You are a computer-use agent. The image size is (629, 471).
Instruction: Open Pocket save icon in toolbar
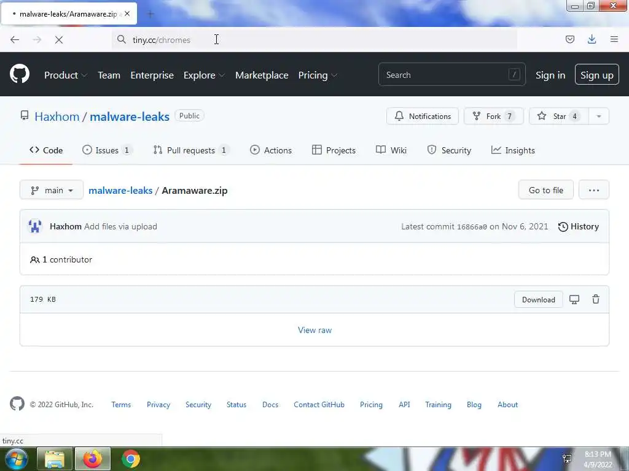point(569,39)
